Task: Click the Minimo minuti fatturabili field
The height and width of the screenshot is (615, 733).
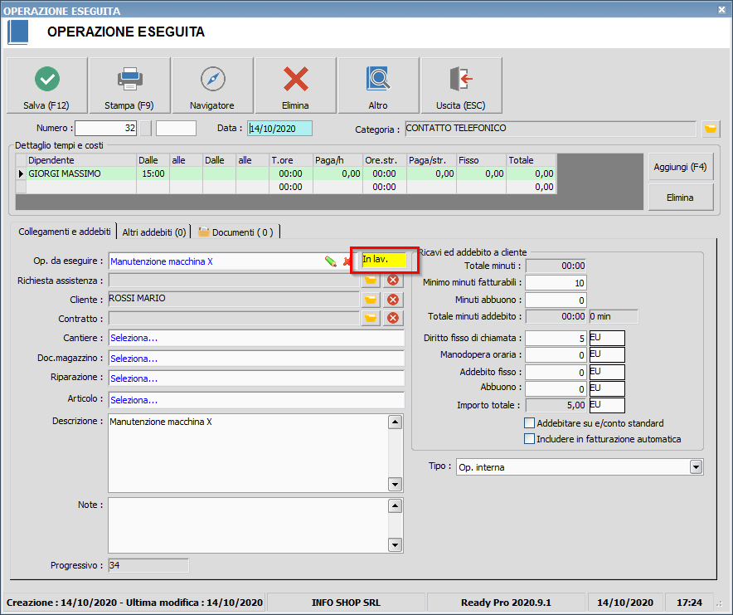Action: click(x=556, y=283)
